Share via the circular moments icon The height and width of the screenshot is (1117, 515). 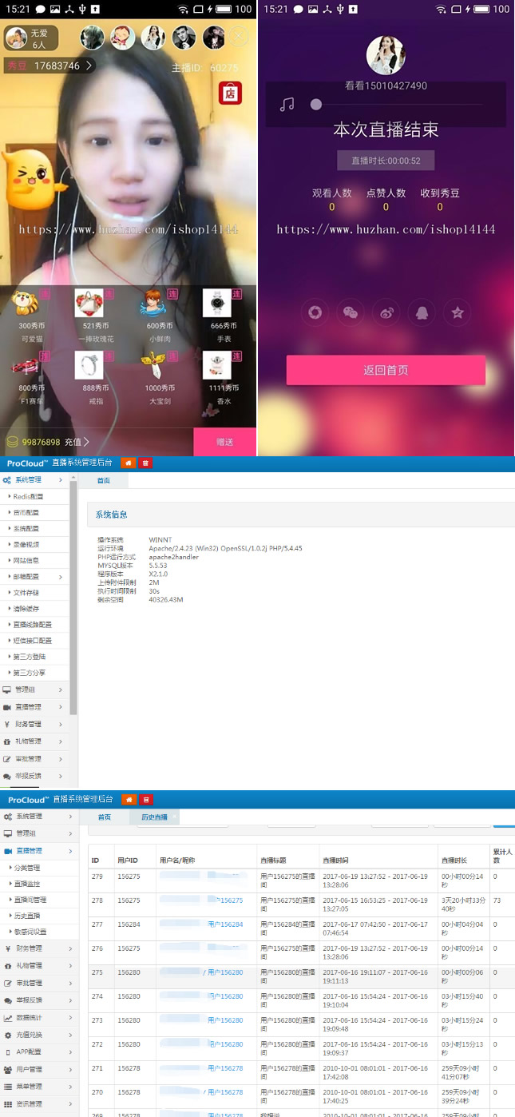[315, 312]
